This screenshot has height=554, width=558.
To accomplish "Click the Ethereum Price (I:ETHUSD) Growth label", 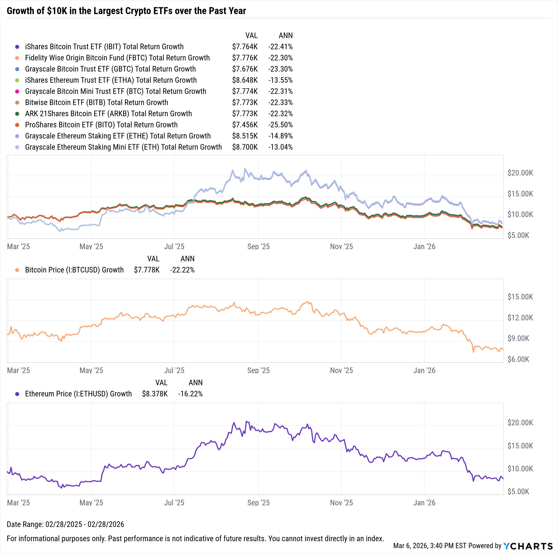I will (78, 394).
